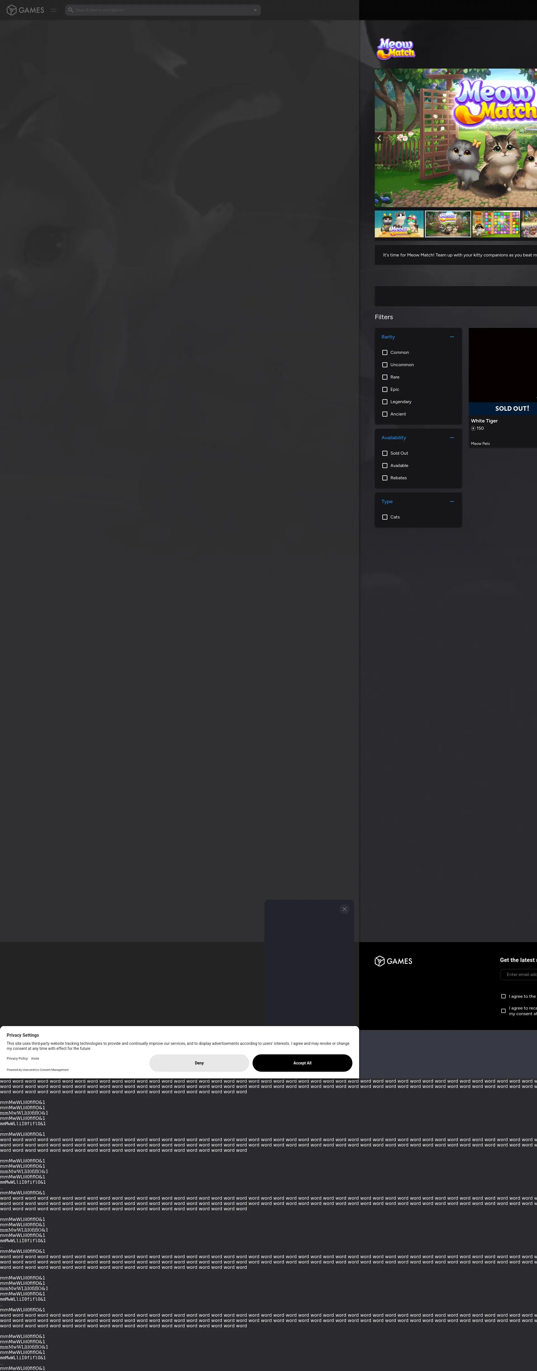
Task: Enable the Legendary rarity filter
Action: [385, 402]
